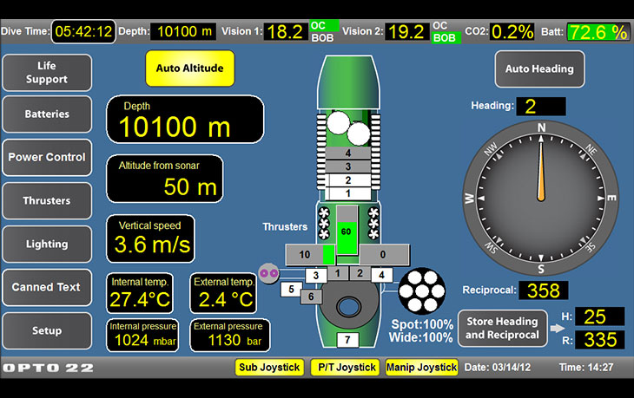The height and width of the screenshot is (398, 634).
Task: Click the green vertical thruster bar showing 60
Action: click(347, 231)
